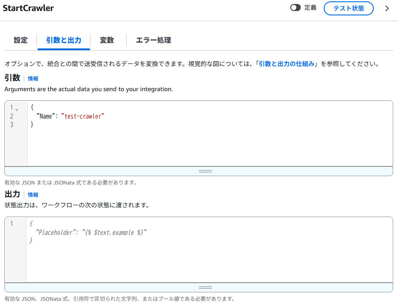Collapse the panel with the right chevron

coord(387,8)
